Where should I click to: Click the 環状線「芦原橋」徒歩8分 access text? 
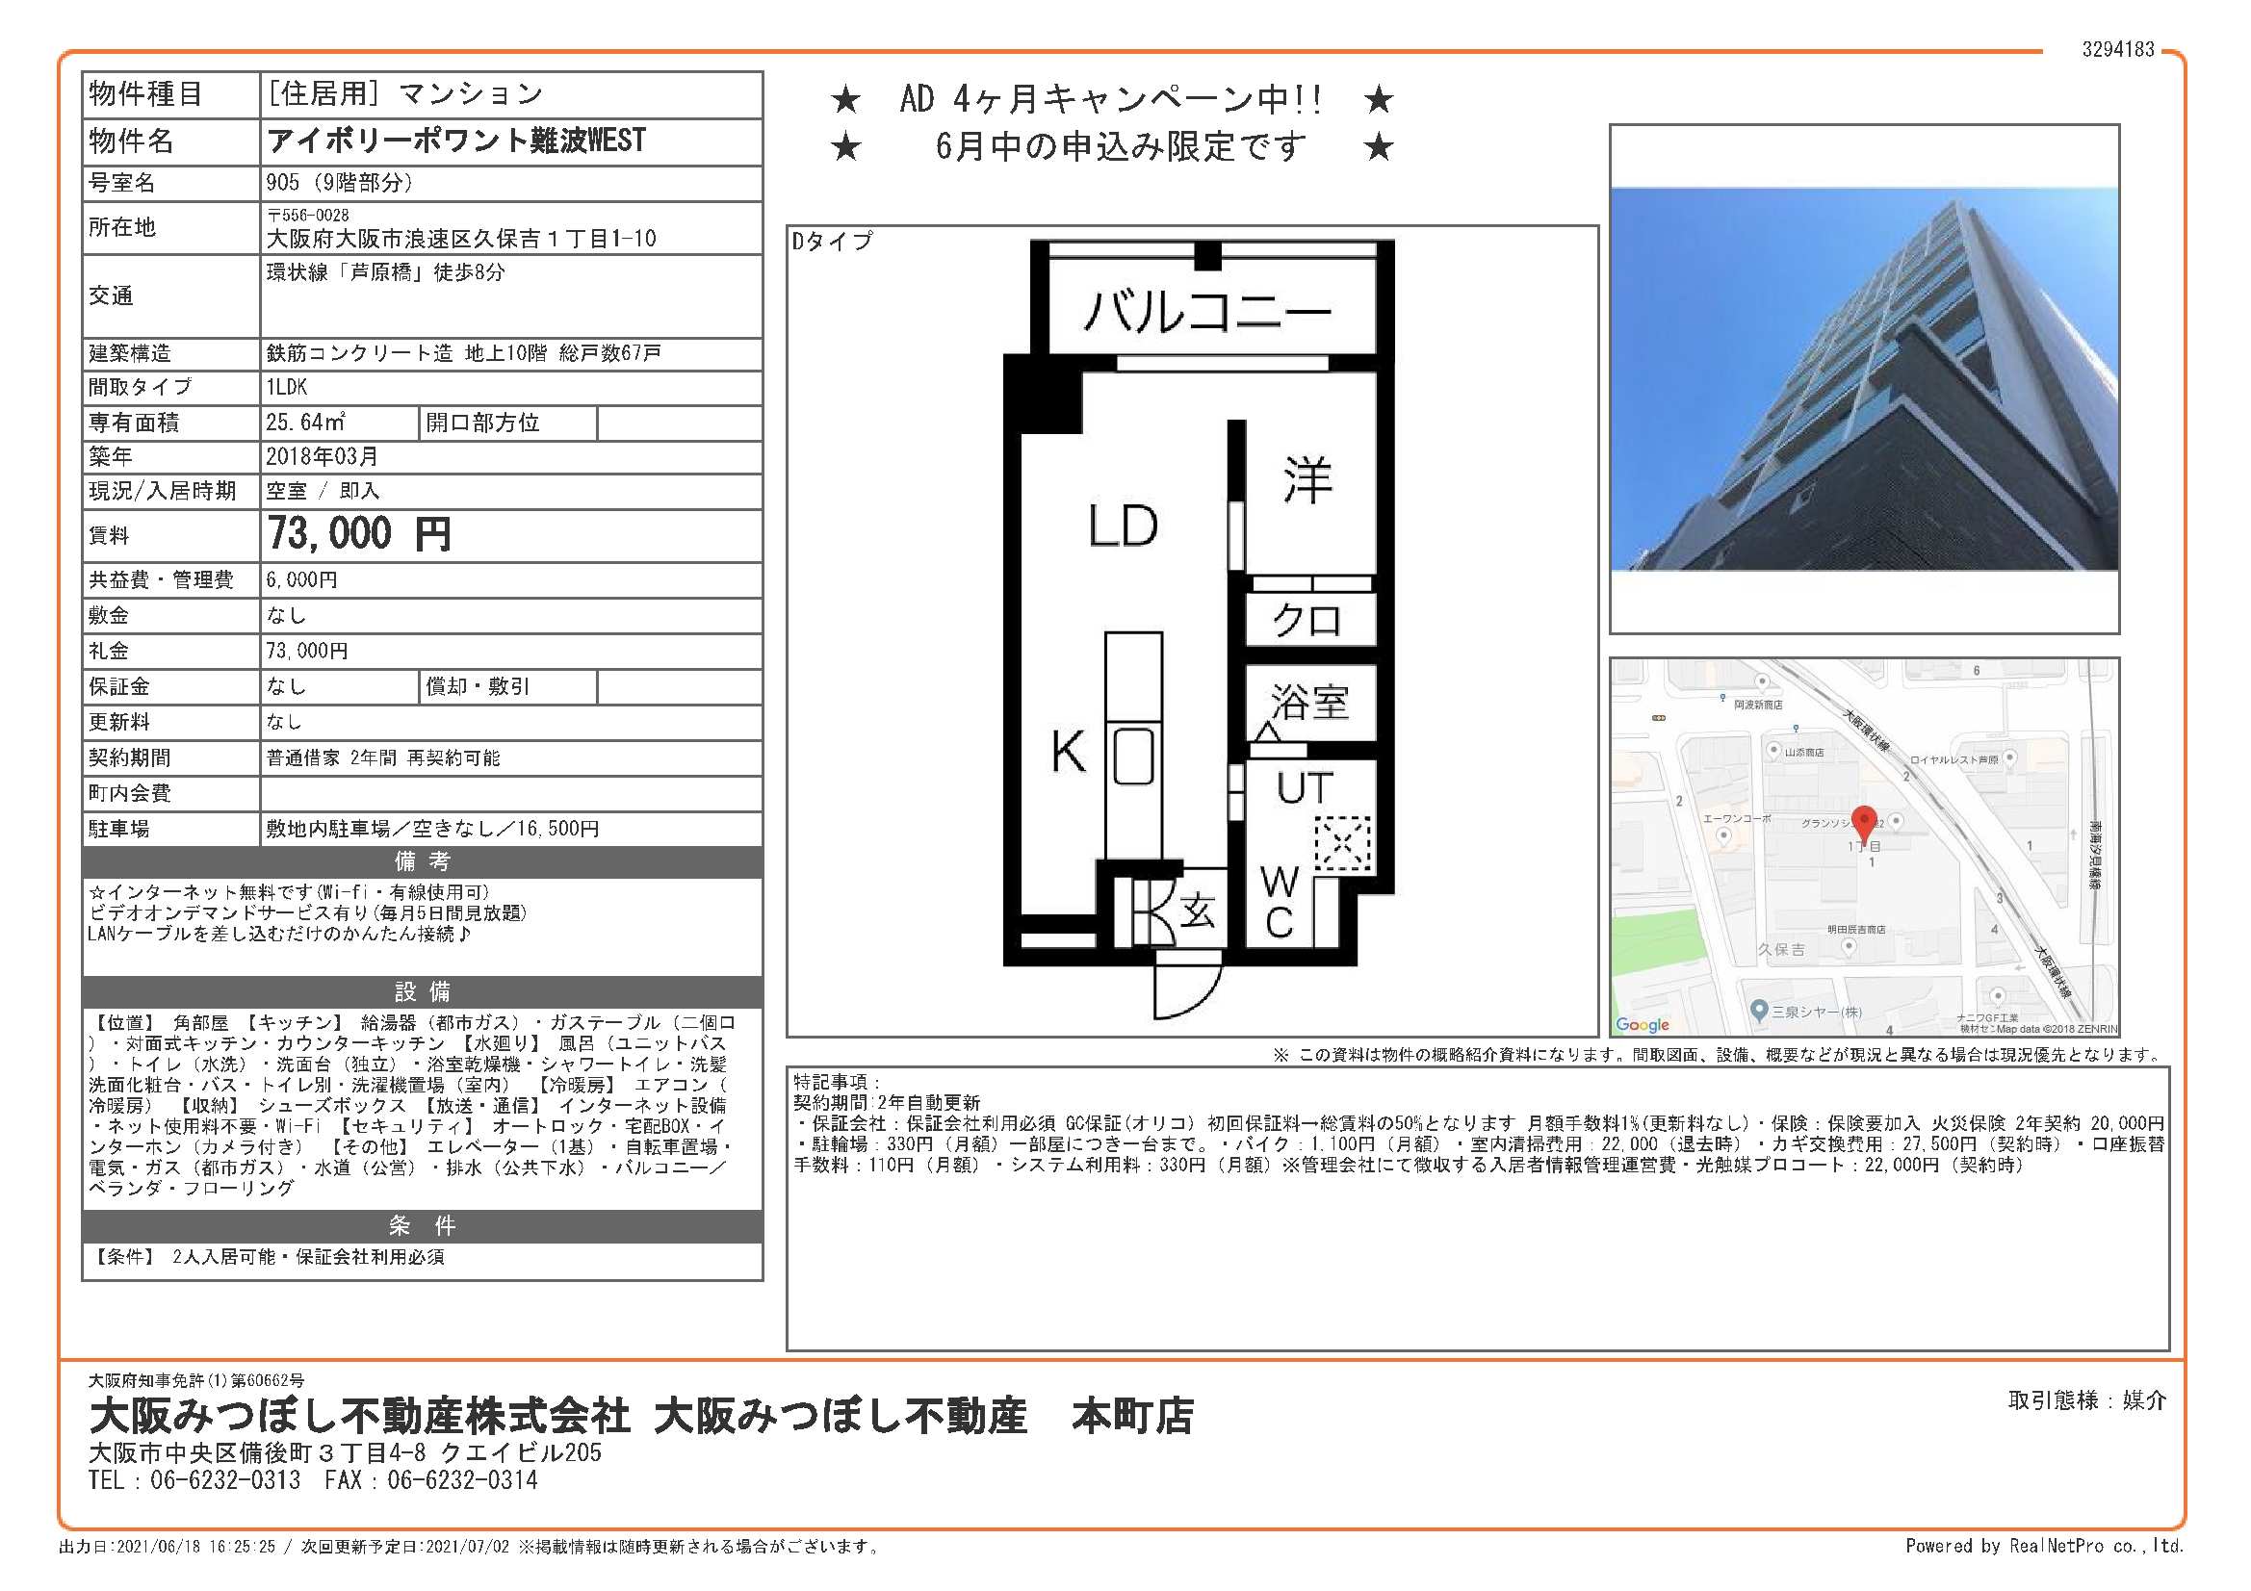385,272
